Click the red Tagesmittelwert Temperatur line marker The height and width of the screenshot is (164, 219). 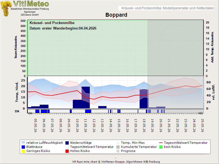click(161, 143)
